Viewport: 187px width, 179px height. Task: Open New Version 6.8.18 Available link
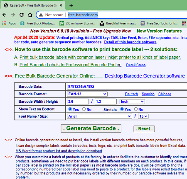click(x=81, y=31)
